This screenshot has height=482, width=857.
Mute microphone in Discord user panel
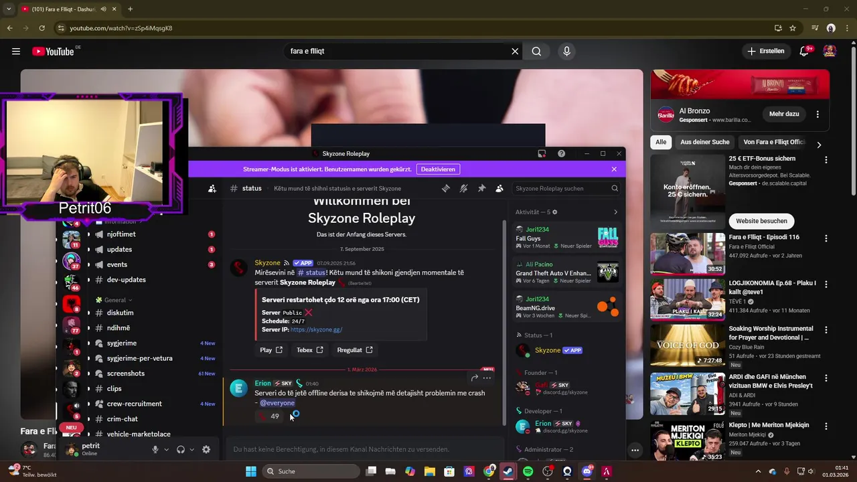[x=155, y=450]
